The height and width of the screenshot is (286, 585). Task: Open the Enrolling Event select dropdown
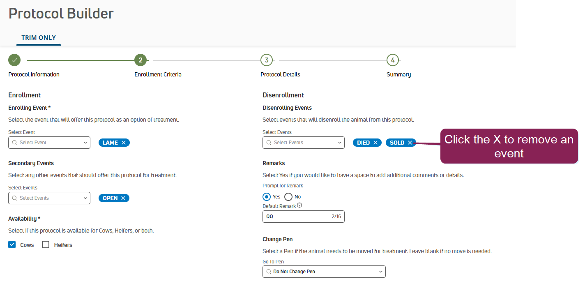pyautogui.click(x=49, y=143)
